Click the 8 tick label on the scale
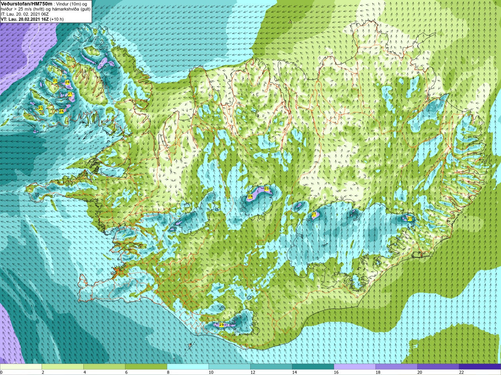 tap(168, 372)
